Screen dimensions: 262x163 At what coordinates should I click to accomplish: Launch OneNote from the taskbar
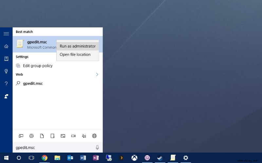tap(96, 158)
